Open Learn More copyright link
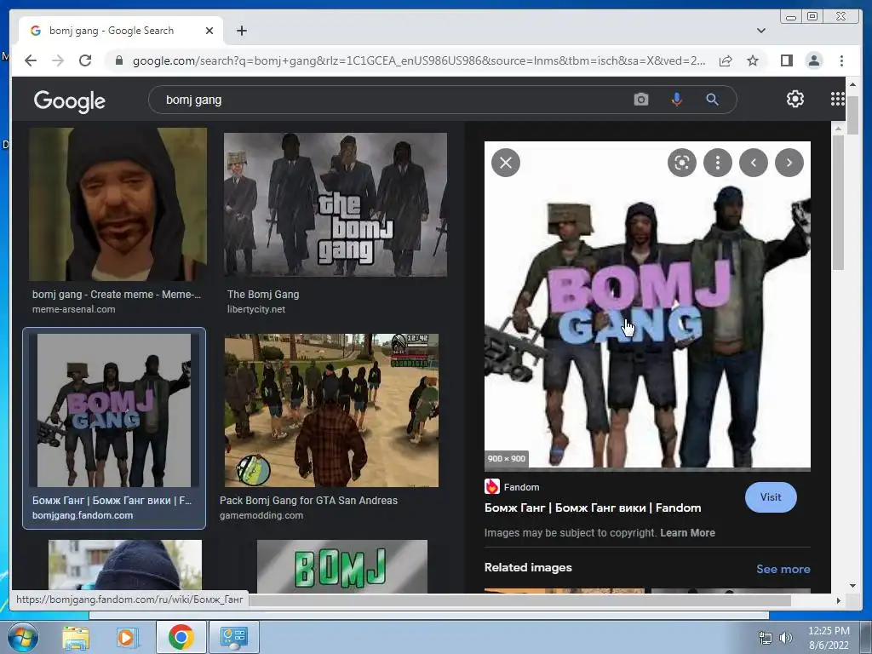This screenshot has height=654, width=872. click(x=687, y=533)
